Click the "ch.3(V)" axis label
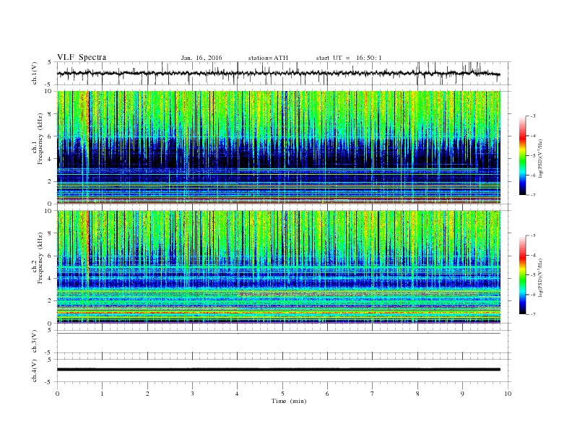Screen dimensions: 572x442 [35, 342]
